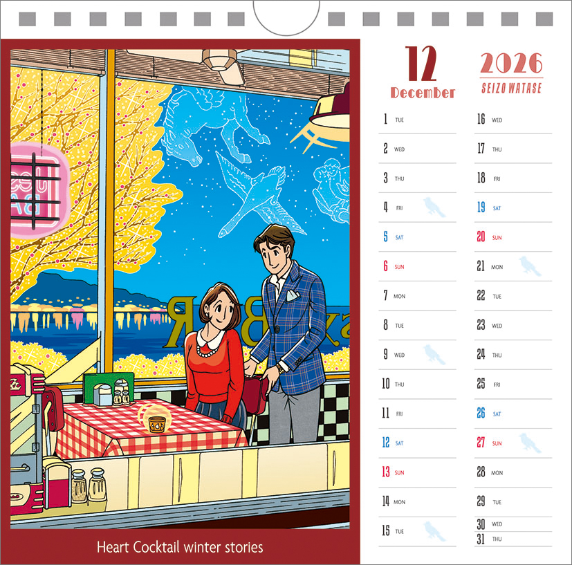Click the SEIZO WATASE artist name
The width and height of the screenshot is (572, 565).
(x=511, y=88)
